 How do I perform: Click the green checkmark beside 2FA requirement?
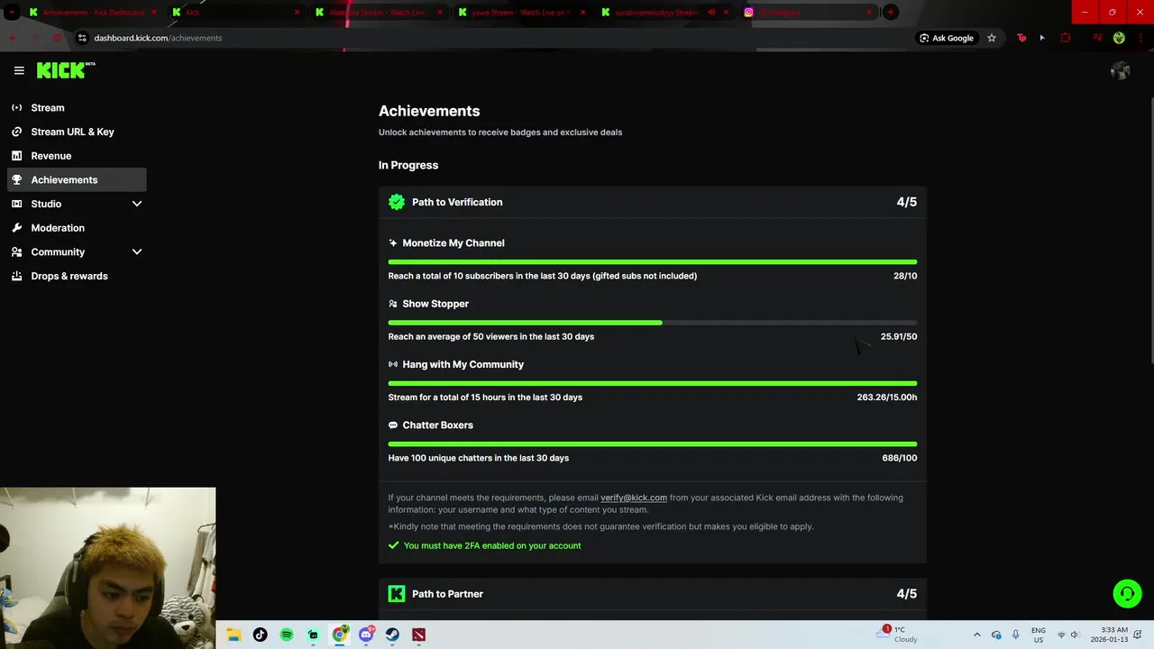(393, 545)
